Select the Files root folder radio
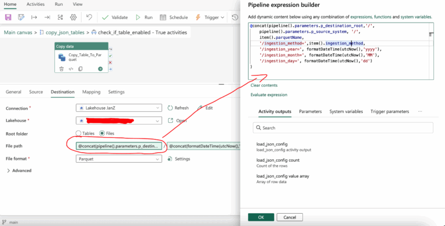Image resolution: width=445 pixels, height=226 pixels. [101, 133]
